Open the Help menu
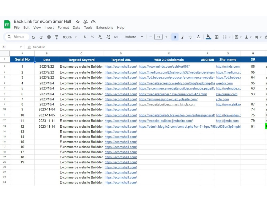Screen dimensions: 267x200 click(x=121, y=27)
